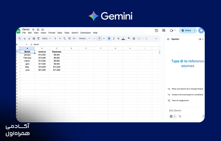Expand the Share options arrow
The image size is (221, 141).
tap(195, 31)
